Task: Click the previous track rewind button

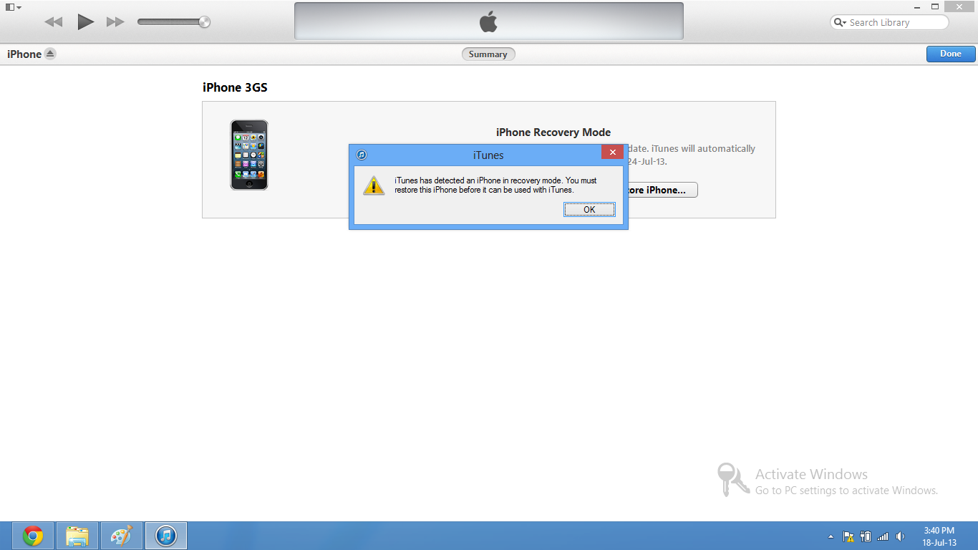Action: pos(54,22)
